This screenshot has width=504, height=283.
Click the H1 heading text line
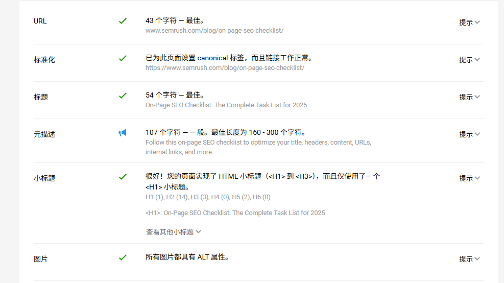(235, 213)
